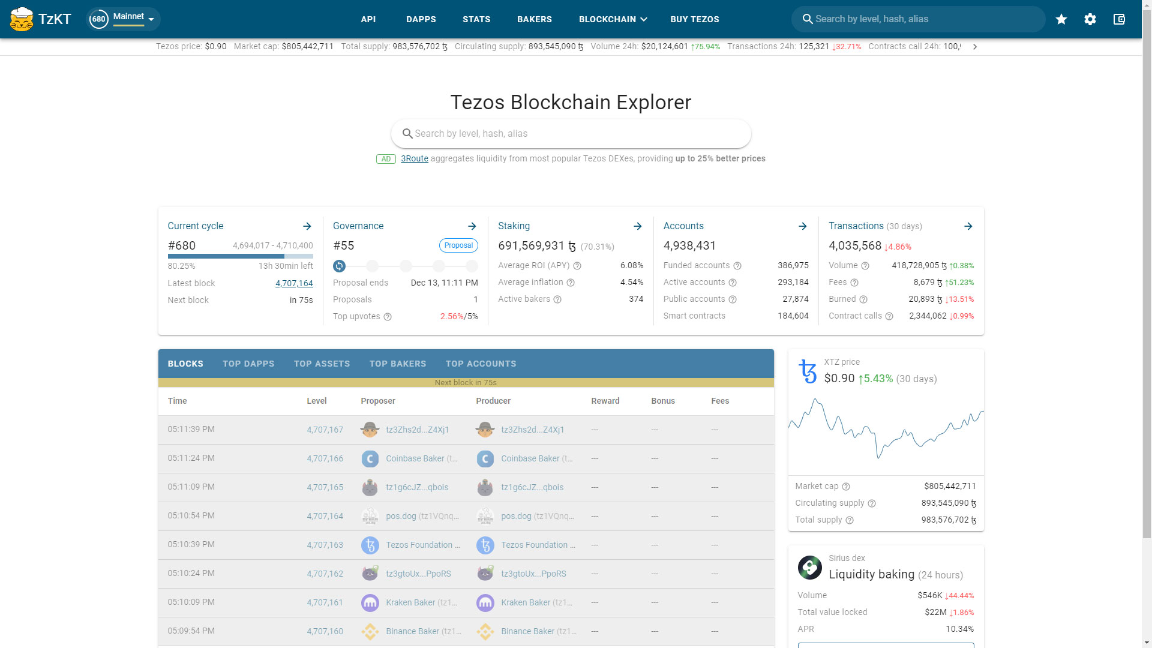Image resolution: width=1152 pixels, height=648 pixels.
Task: Open Transactions details via arrow icon
Action: (x=968, y=226)
